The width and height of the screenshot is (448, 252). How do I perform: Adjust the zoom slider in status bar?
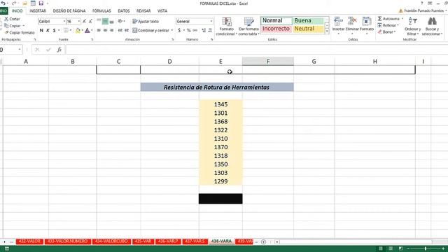pyautogui.click(x=426, y=249)
